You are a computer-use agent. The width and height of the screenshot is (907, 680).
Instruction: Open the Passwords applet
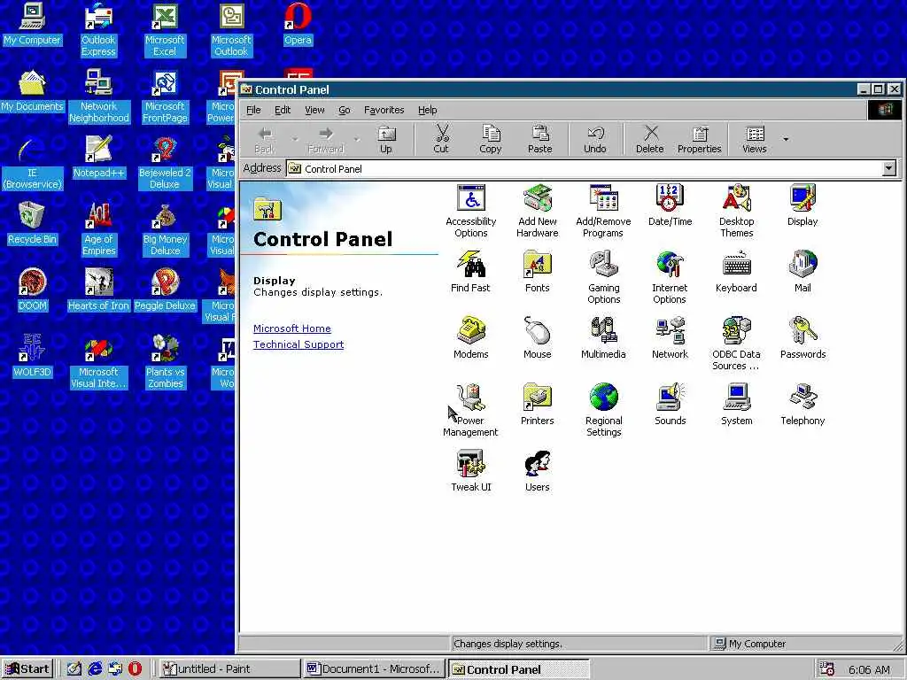click(802, 338)
